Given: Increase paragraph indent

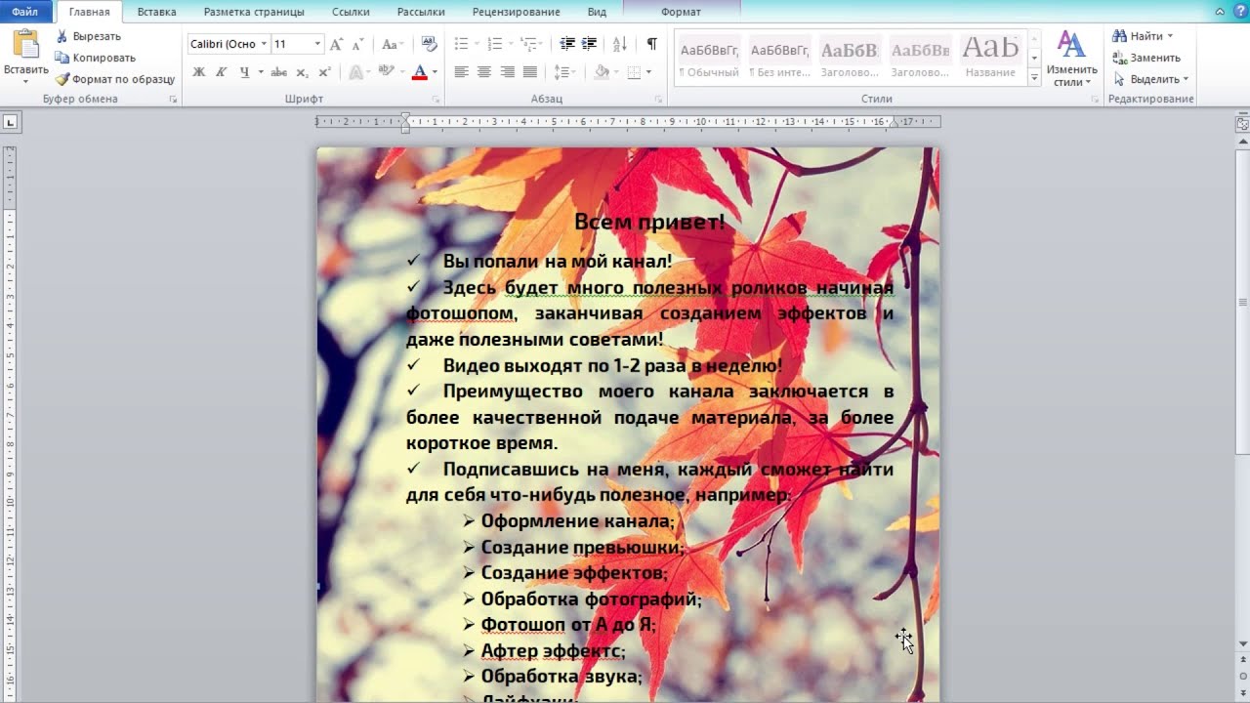Looking at the screenshot, I should (x=589, y=44).
